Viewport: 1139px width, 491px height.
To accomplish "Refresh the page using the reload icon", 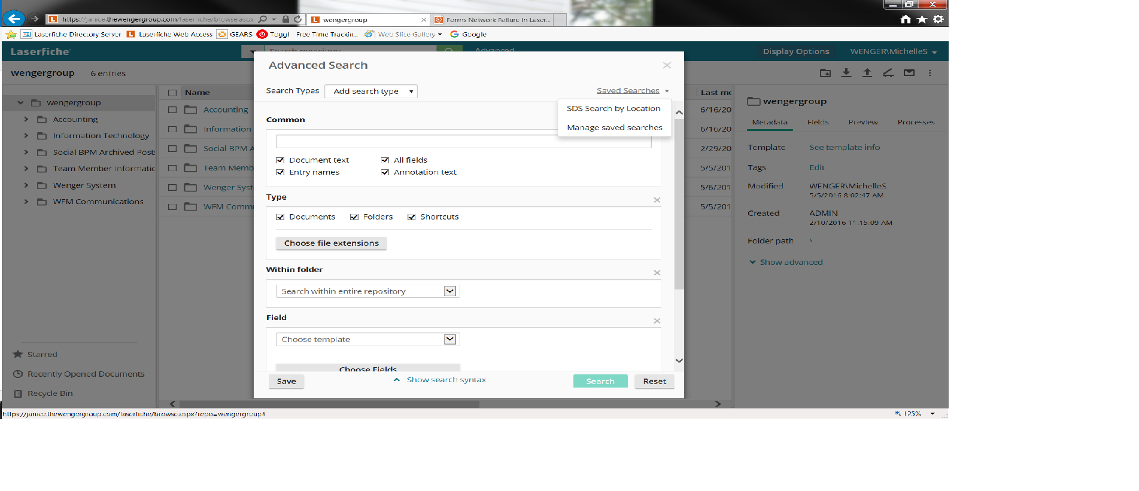I will pos(297,19).
